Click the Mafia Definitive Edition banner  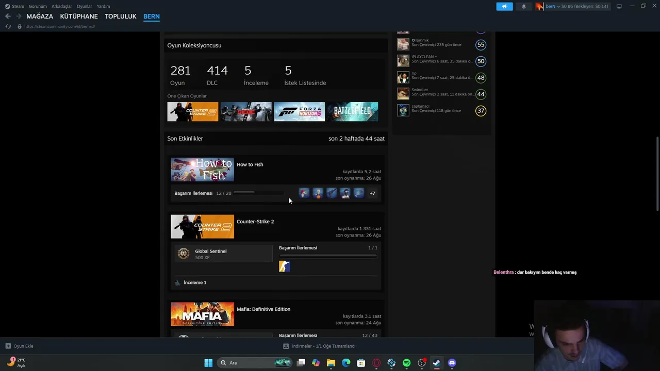coord(202,314)
